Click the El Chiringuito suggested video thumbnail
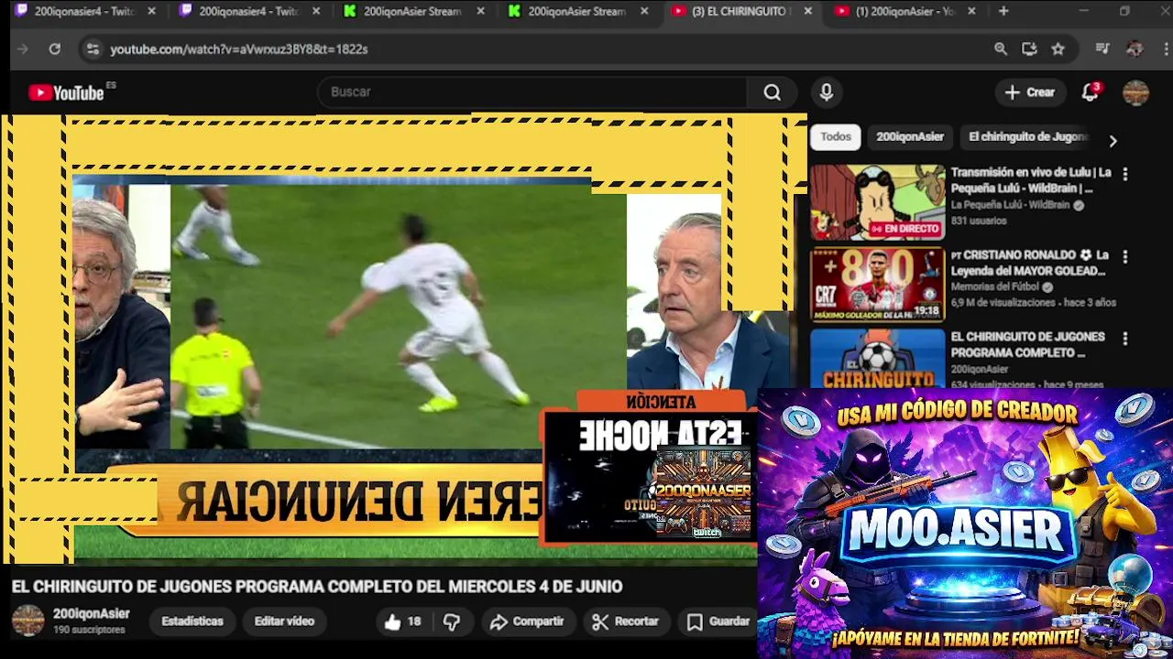Image resolution: width=1173 pixels, height=659 pixels. [x=877, y=358]
